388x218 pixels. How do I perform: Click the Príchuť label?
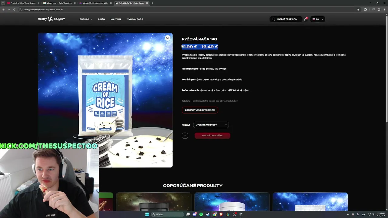coord(186,125)
